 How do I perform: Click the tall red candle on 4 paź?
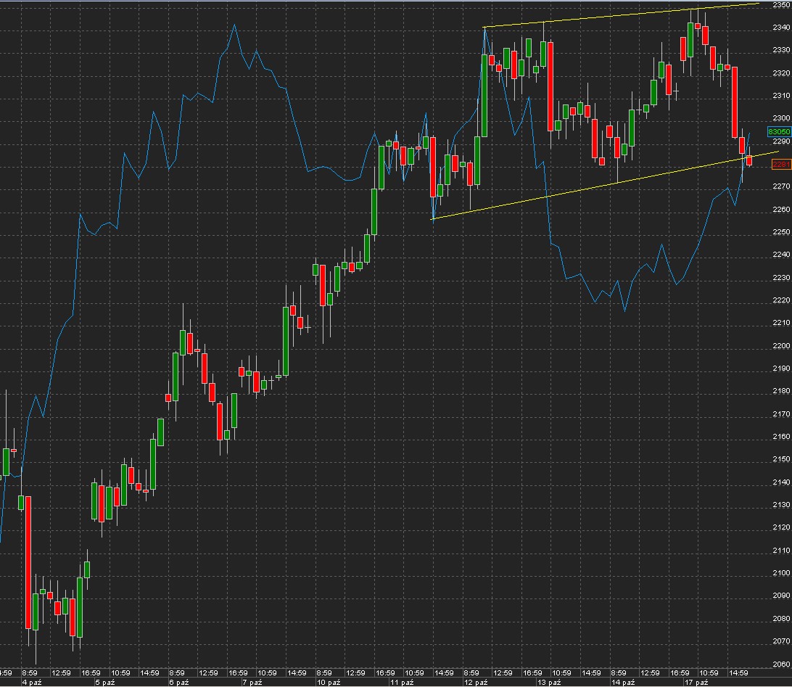28,562
